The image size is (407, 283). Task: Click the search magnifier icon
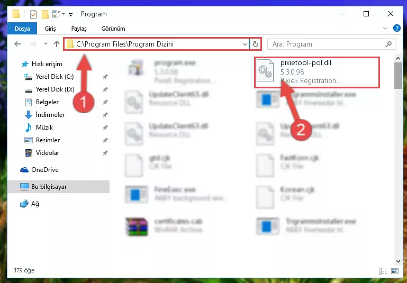pyautogui.click(x=389, y=44)
